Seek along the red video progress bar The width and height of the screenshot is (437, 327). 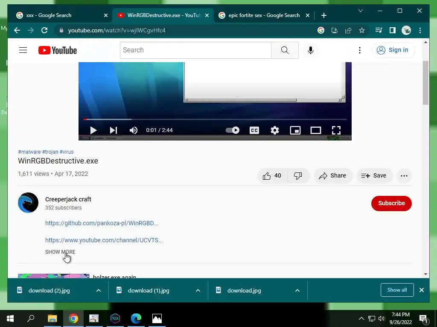(x=215, y=119)
